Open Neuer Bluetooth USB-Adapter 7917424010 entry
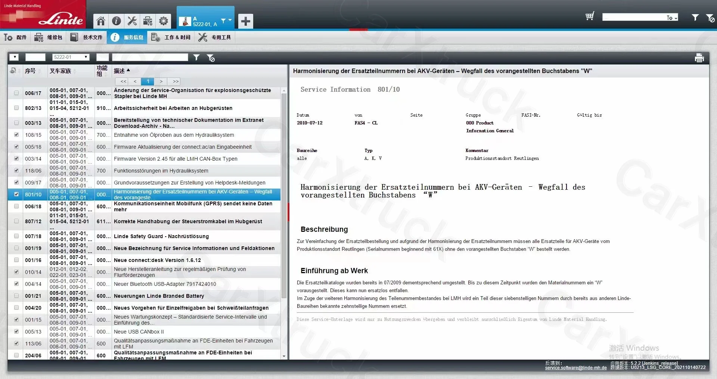This screenshot has width=717, height=379. 165,284
